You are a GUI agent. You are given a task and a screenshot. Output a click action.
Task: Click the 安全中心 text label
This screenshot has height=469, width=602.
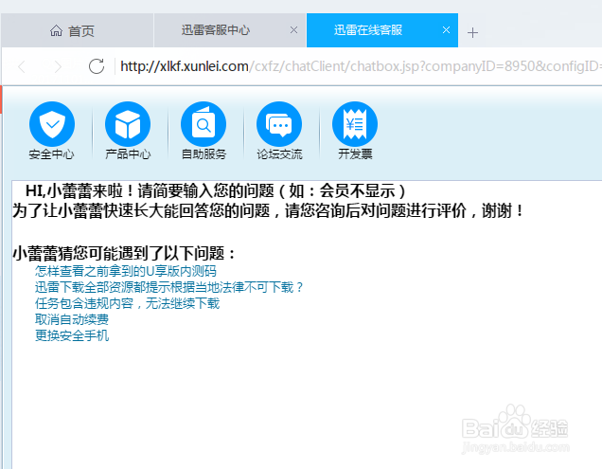[x=51, y=154]
